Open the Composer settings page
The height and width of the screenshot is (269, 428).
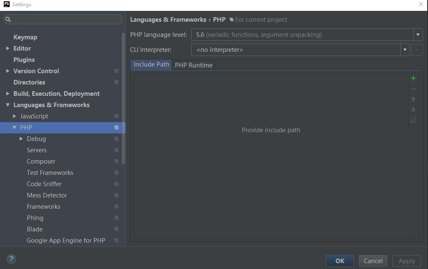click(41, 161)
